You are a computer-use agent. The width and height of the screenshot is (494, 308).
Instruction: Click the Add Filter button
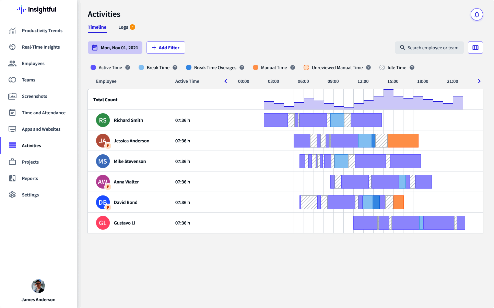(x=166, y=48)
